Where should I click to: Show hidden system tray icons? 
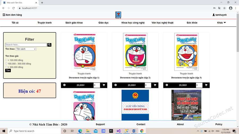[x=198, y=131]
